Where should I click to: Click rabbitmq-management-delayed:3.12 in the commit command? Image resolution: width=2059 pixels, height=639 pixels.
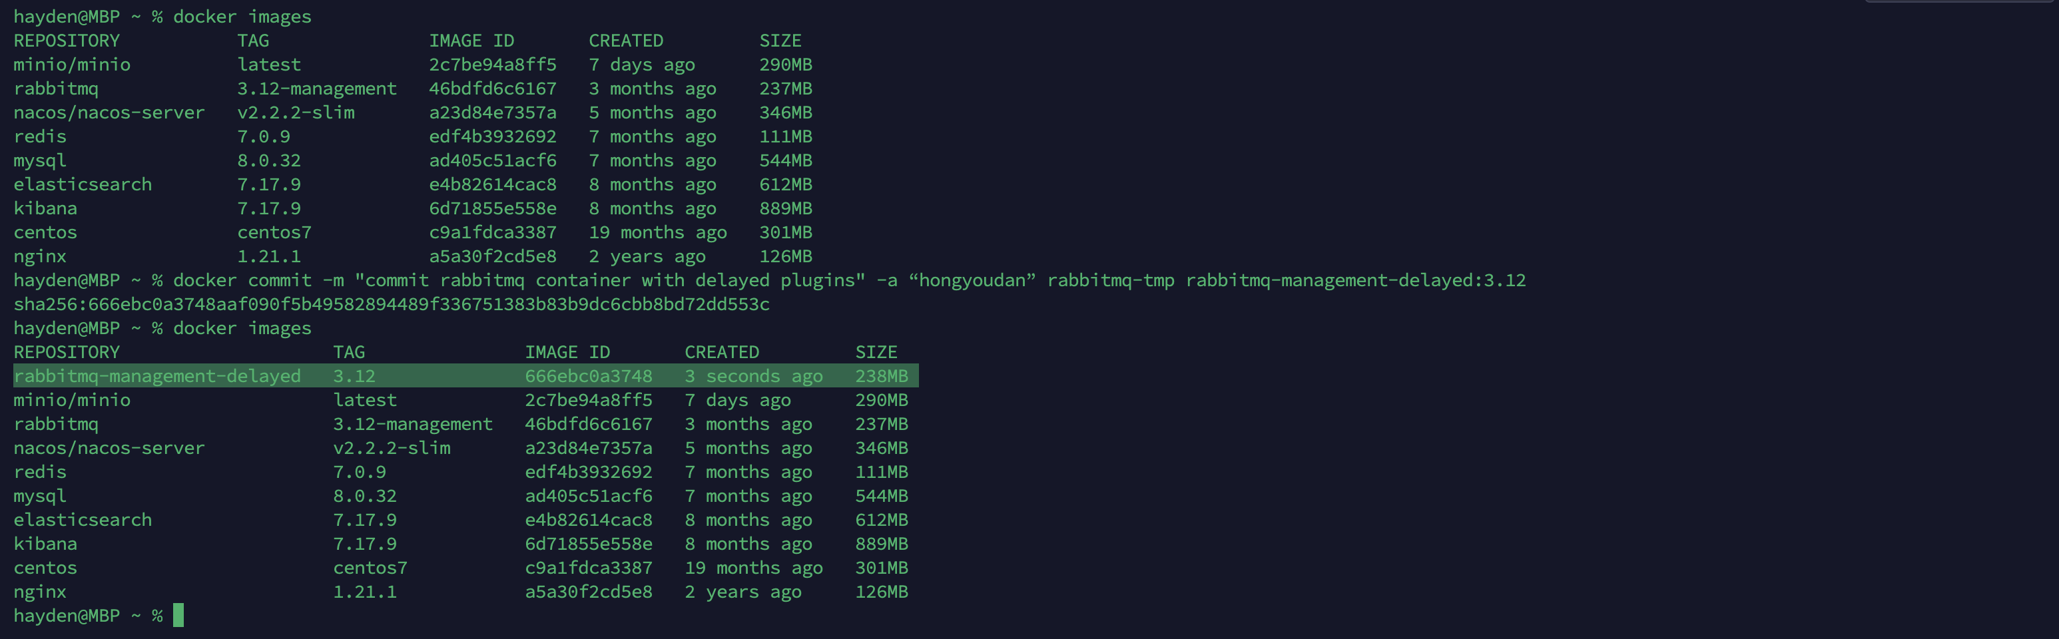pos(1356,280)
